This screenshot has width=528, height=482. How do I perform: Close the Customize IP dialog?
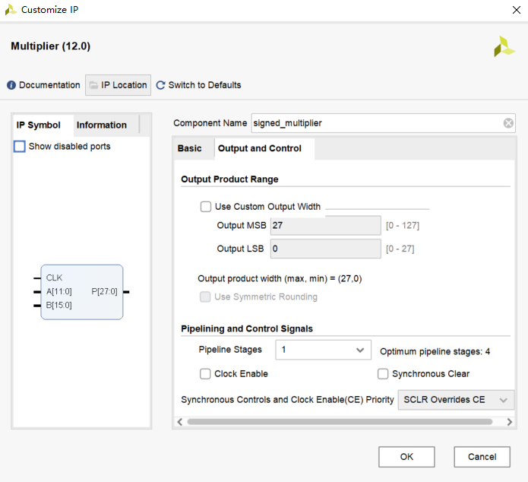(516, 10)
